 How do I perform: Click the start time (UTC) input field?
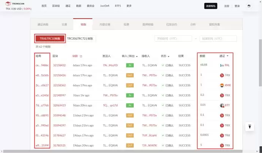pos(173,39)
